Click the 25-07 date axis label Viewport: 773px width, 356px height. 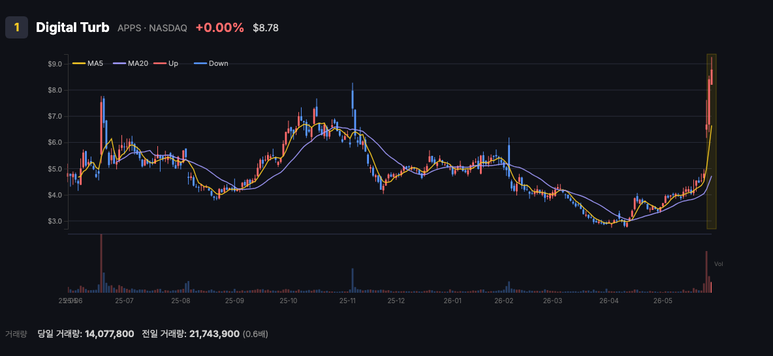[x=124, y=301]
